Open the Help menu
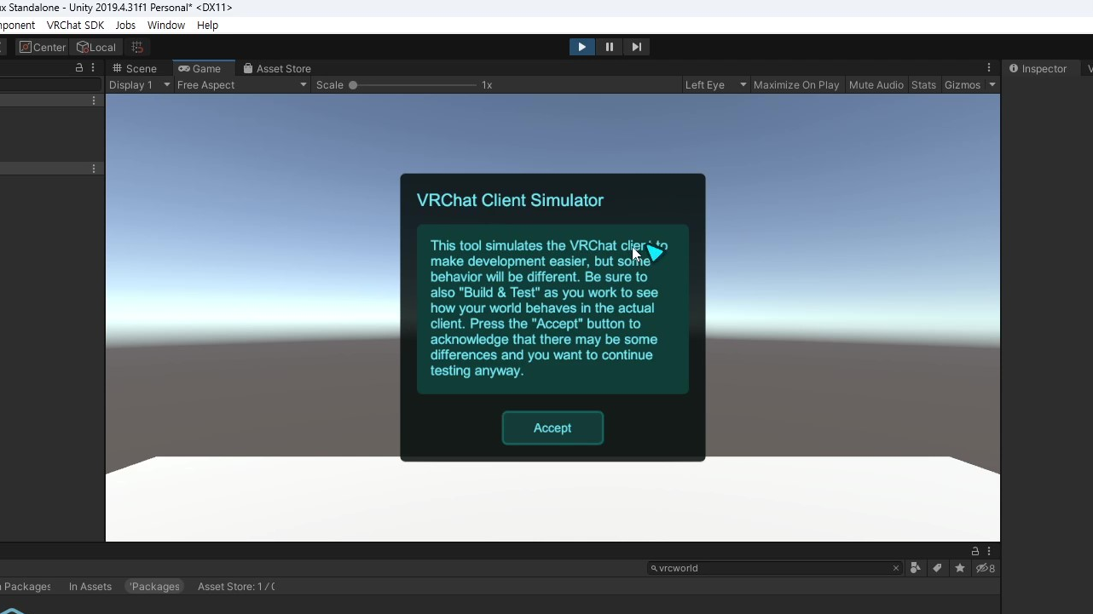The image size is (1093, 614). 207,25
